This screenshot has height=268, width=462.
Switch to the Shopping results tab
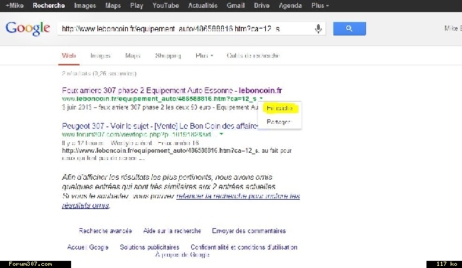tap(168, 55)
